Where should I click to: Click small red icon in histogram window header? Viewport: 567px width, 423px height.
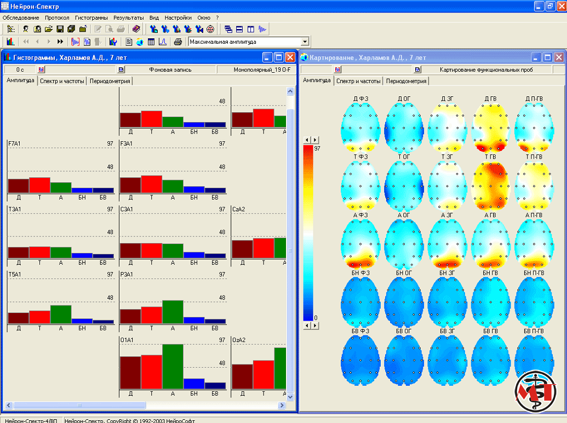41,69
